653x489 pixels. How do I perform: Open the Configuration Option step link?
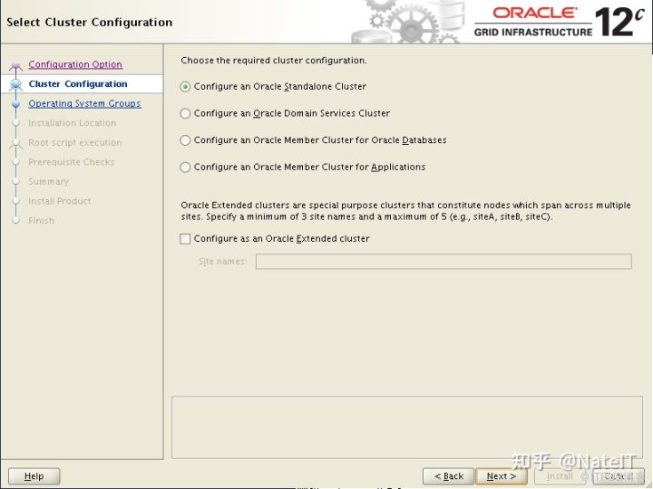tap(75, 64)
